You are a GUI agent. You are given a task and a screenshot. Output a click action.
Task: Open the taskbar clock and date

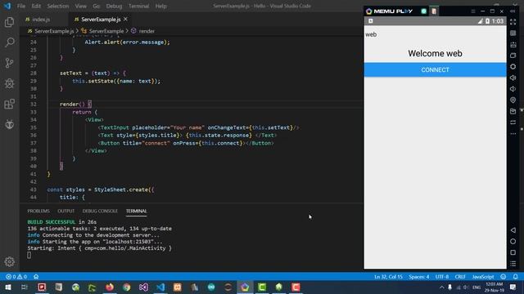(494, 287)
